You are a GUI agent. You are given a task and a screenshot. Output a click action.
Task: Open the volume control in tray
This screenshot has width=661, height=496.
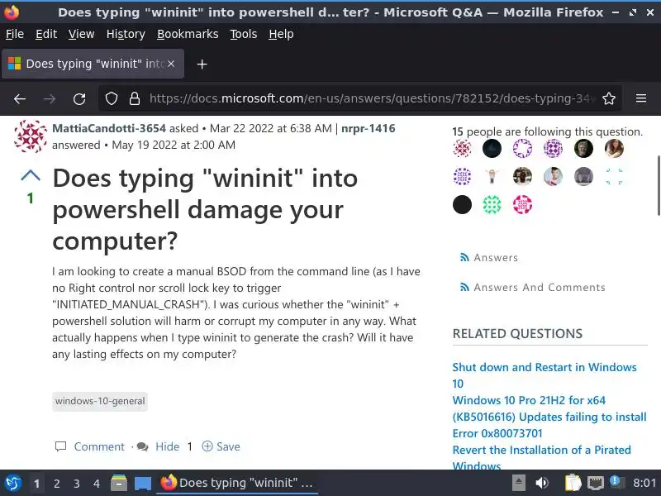[x=542, y=483]
